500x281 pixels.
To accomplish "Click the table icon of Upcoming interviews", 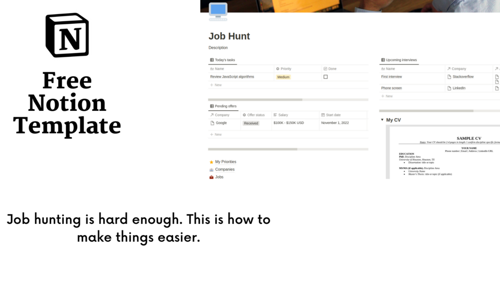I will point(383,60).
